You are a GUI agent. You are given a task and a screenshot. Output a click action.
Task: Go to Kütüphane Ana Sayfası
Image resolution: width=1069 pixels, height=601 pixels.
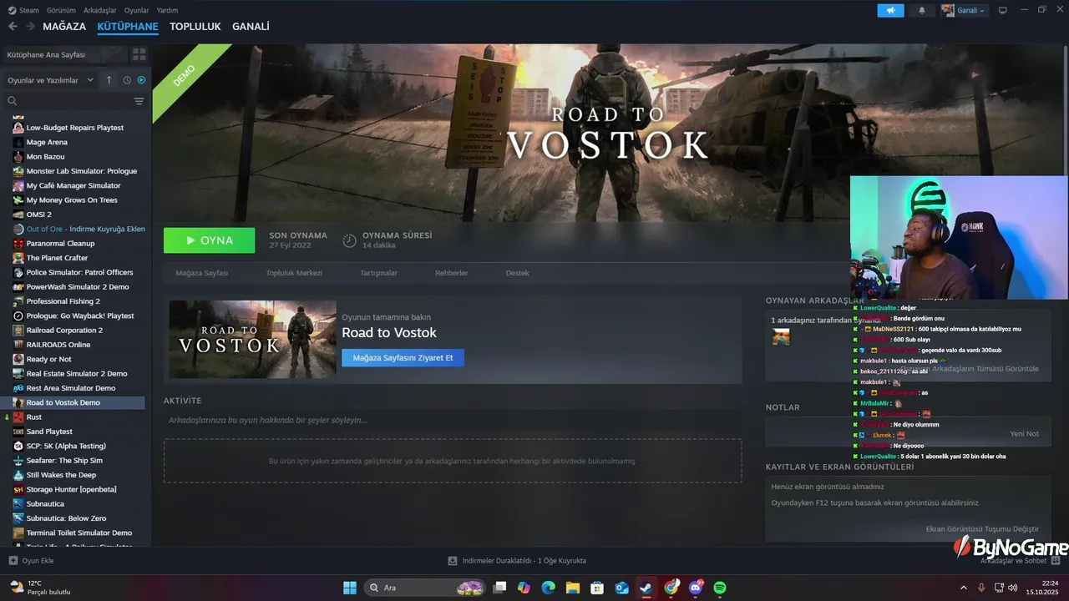coord(64,54)
